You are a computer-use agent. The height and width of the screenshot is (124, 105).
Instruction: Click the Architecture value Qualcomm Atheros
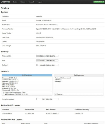(x=47, y=25)
